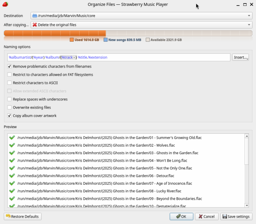The height and width of the screenshot is (224, 256).
Task: Click the Available 2321.9 GB label
Action: tap(166, 40)
